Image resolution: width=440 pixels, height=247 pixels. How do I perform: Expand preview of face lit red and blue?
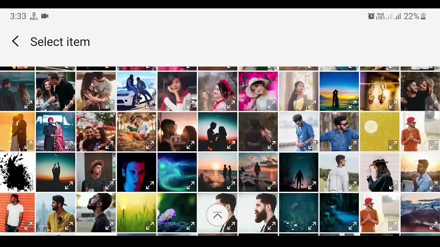point(150,186)
